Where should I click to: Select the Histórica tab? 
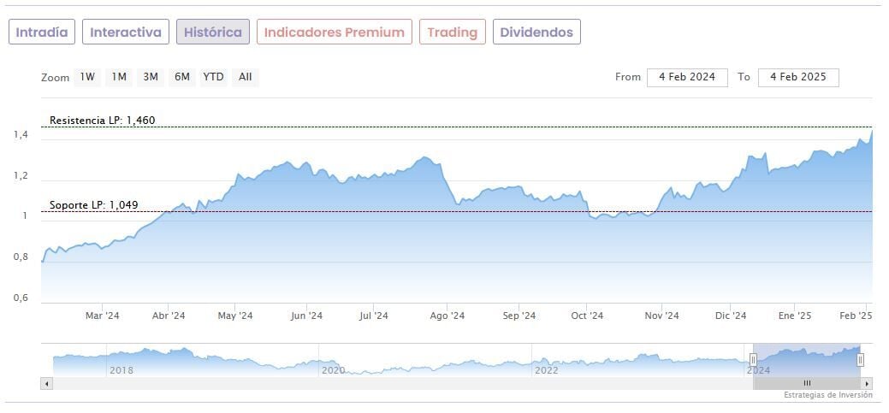tap(213, 32)
